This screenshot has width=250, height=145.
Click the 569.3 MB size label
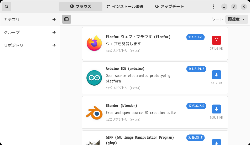click(x=216, y=118)
